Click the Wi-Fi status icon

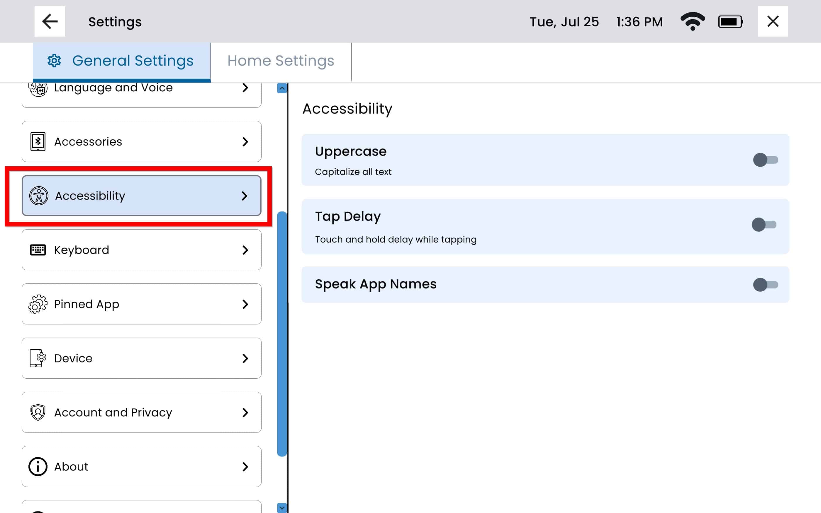[x=692, y=21]
